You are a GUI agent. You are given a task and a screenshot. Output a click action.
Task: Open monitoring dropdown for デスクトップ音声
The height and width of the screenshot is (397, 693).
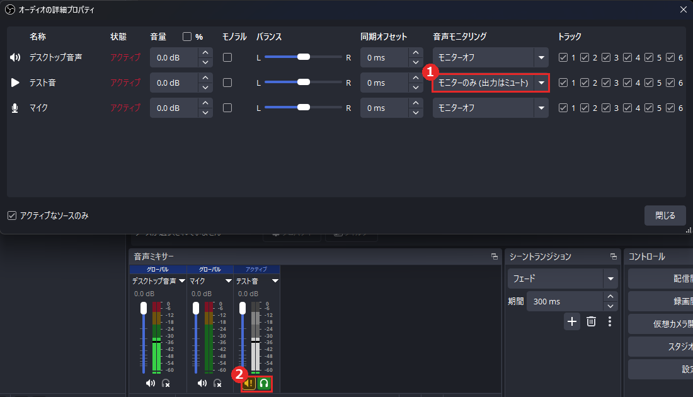[491, 57]
